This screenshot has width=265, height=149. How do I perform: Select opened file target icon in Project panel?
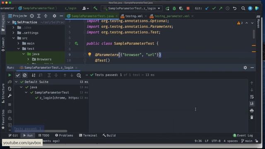coord(32,16)
